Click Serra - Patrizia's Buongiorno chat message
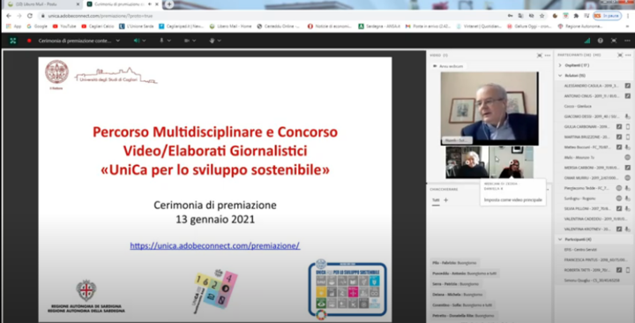Viewport: 635px width, 323px height. 456,284
